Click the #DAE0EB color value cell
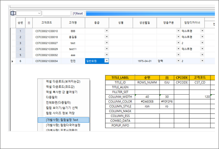Screen dimensions: 219x149 (147, 102)
